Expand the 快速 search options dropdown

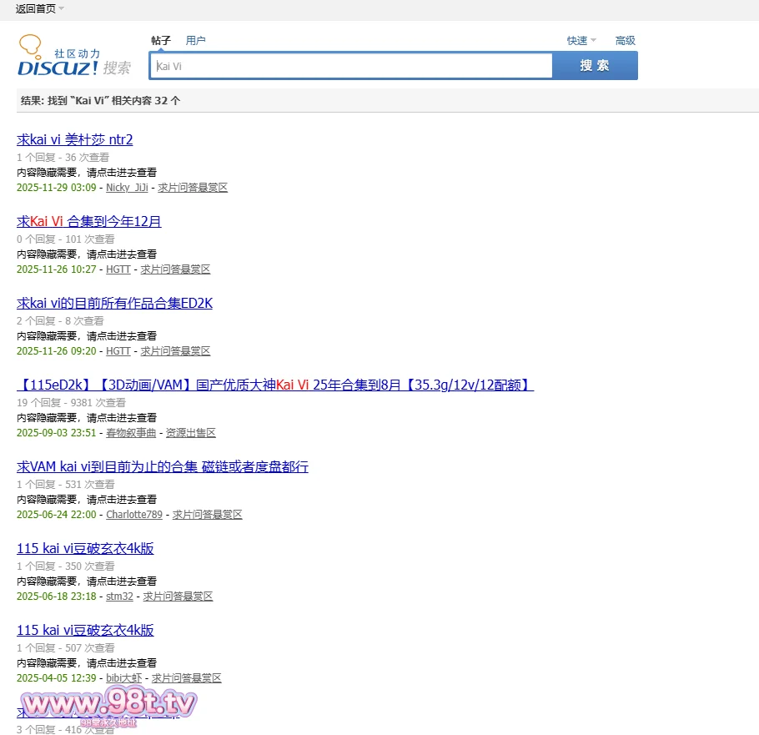(581, 41)
